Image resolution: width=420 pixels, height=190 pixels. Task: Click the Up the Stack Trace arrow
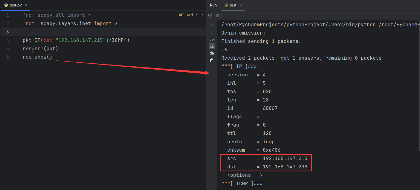point(212,25)
